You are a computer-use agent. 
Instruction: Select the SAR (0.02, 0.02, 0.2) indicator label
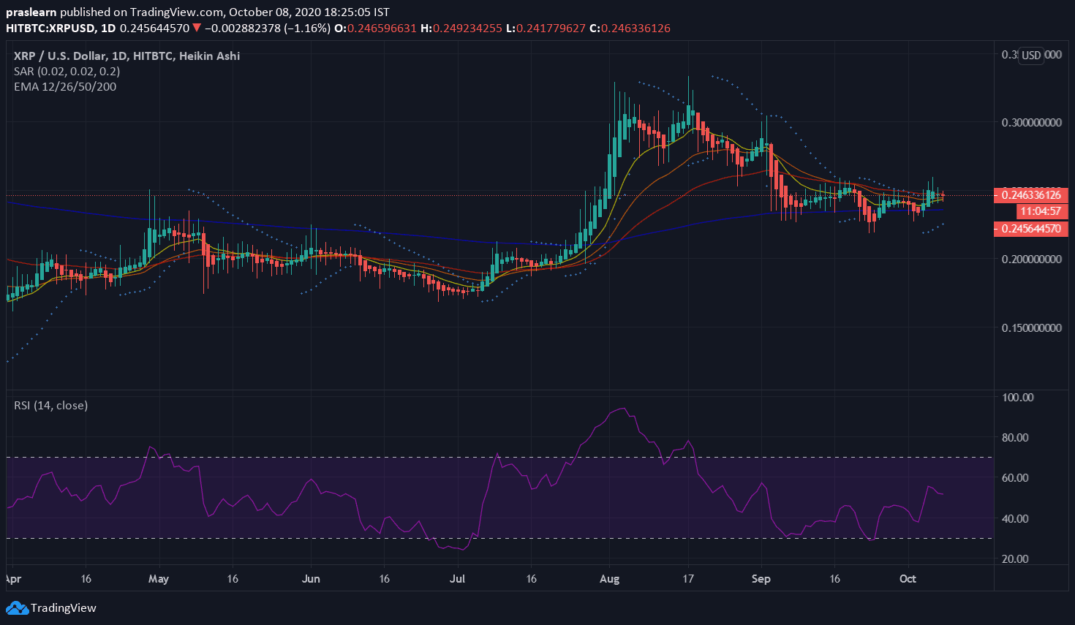tap(67, 71)
